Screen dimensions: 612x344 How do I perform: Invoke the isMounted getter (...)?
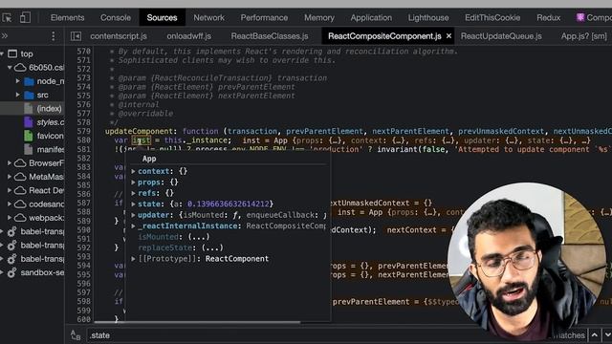click(199, 237)
